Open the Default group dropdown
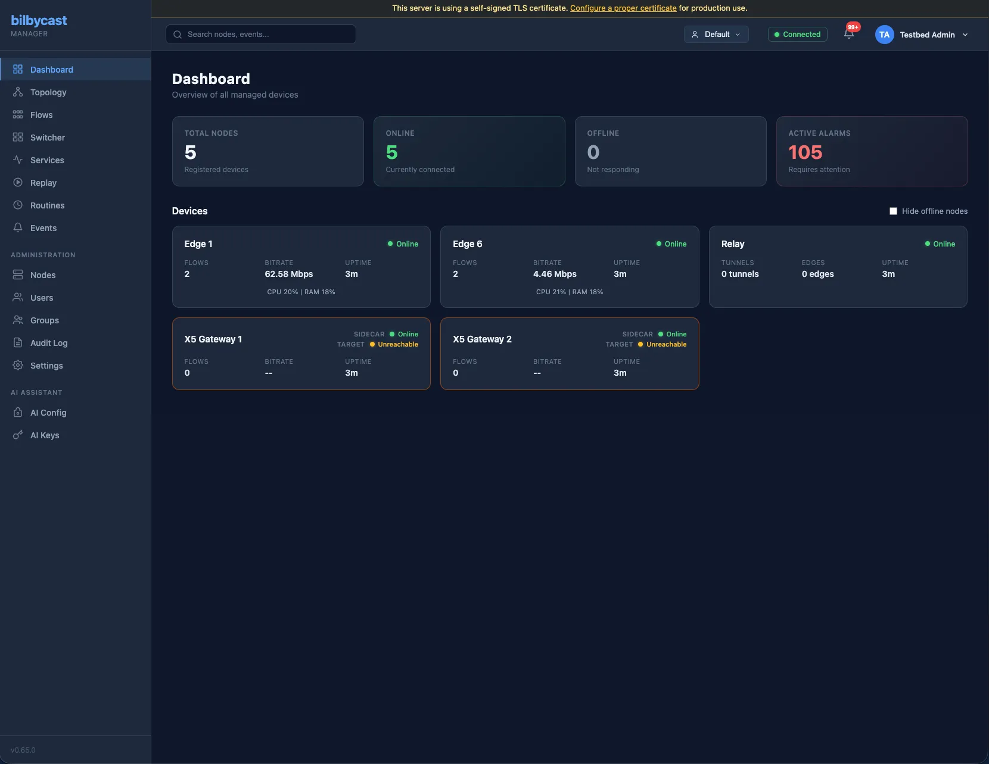989x764 pixels. point(716,35)
